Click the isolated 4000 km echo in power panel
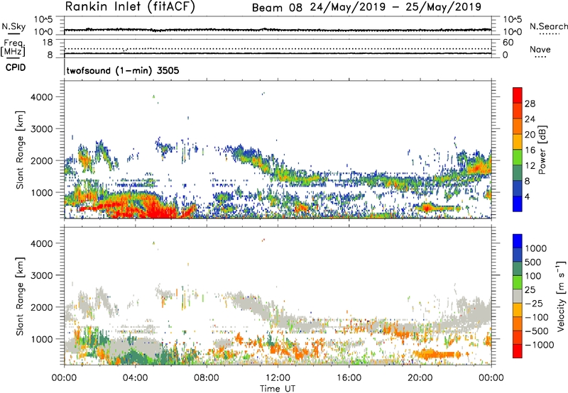568x393 pixels. coord(153,96)
